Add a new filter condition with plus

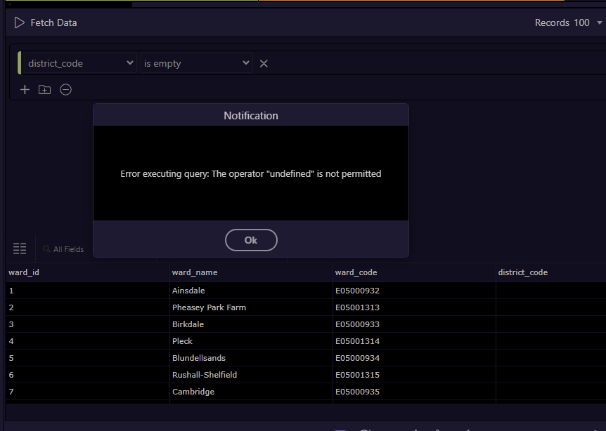pos(25,90)
